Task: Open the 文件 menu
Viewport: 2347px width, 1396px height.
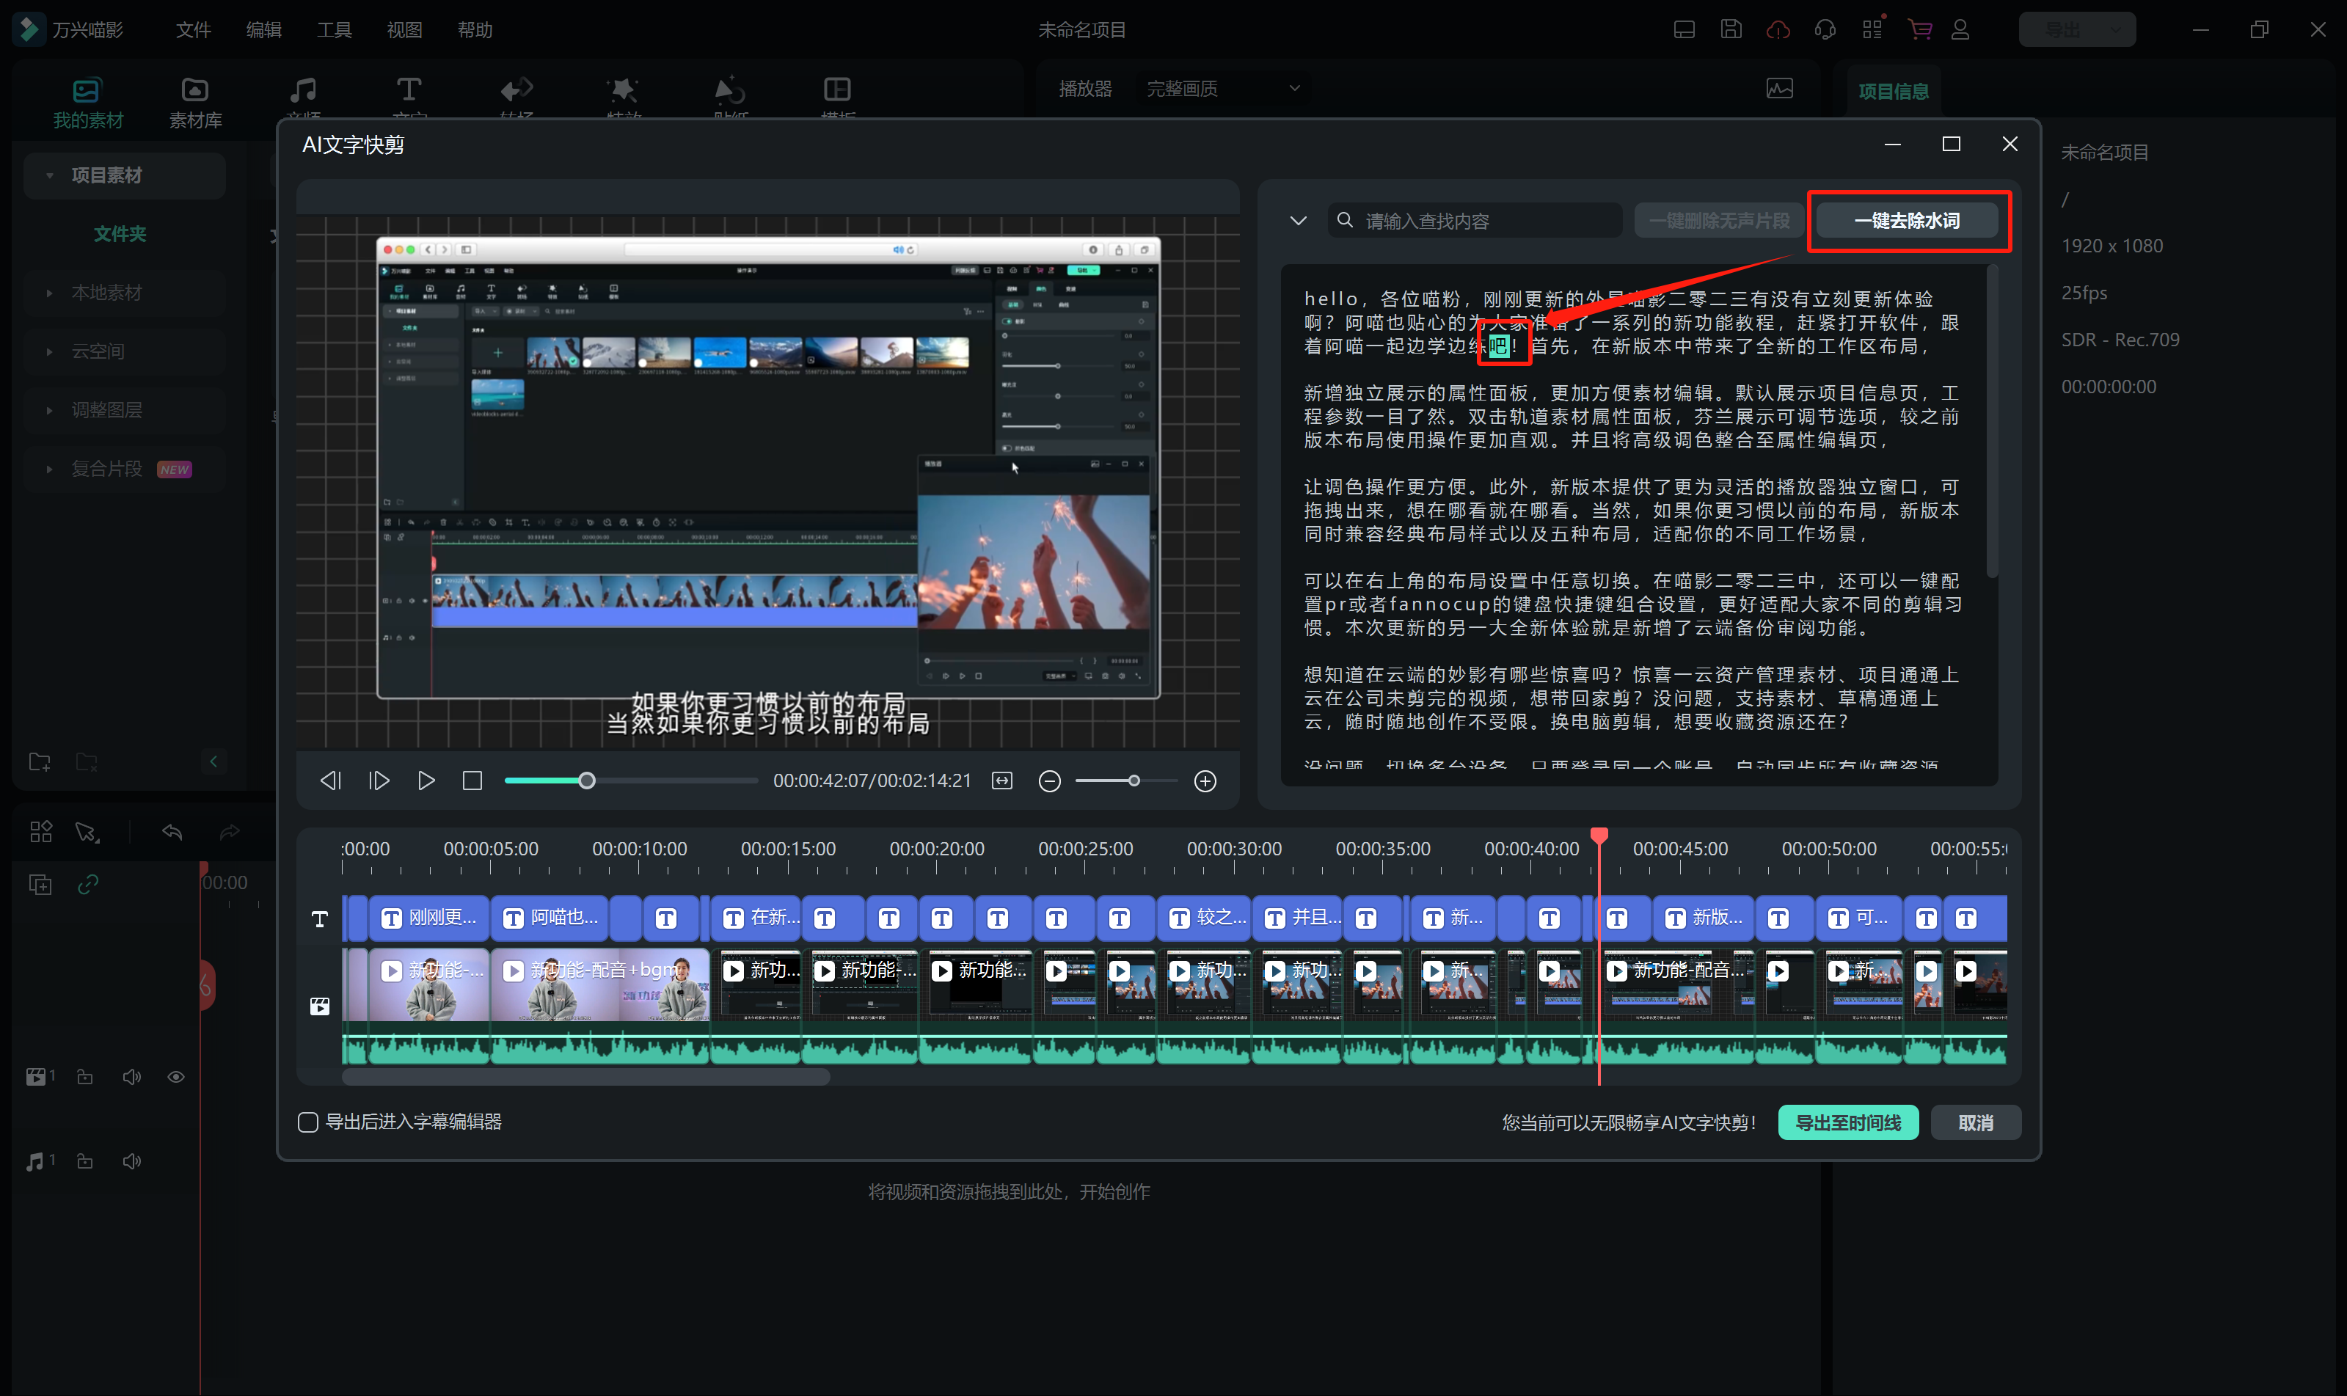Action: pos(193,30)
